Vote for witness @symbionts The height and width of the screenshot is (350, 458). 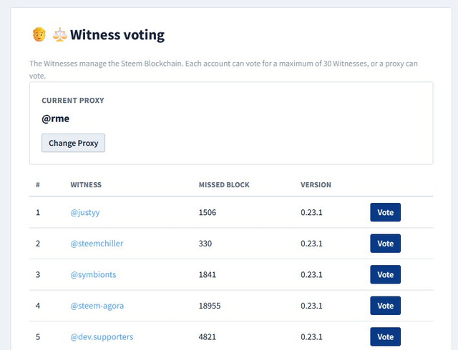(x=385, y=274)
